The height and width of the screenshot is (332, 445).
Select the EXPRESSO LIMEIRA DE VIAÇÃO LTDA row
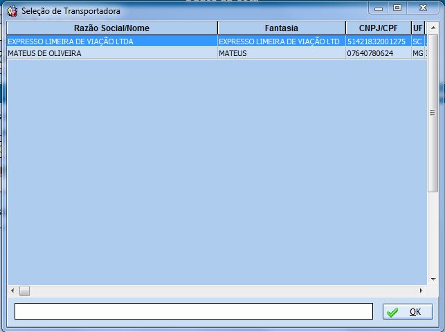pos(71,41)
